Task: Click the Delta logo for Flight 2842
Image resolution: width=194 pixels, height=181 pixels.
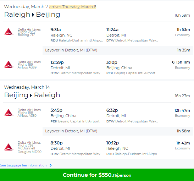Action: pos(9,32)
